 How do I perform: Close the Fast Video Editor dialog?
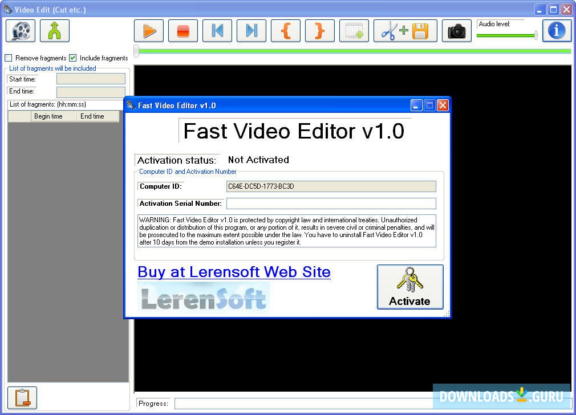[x=443, y=105]
